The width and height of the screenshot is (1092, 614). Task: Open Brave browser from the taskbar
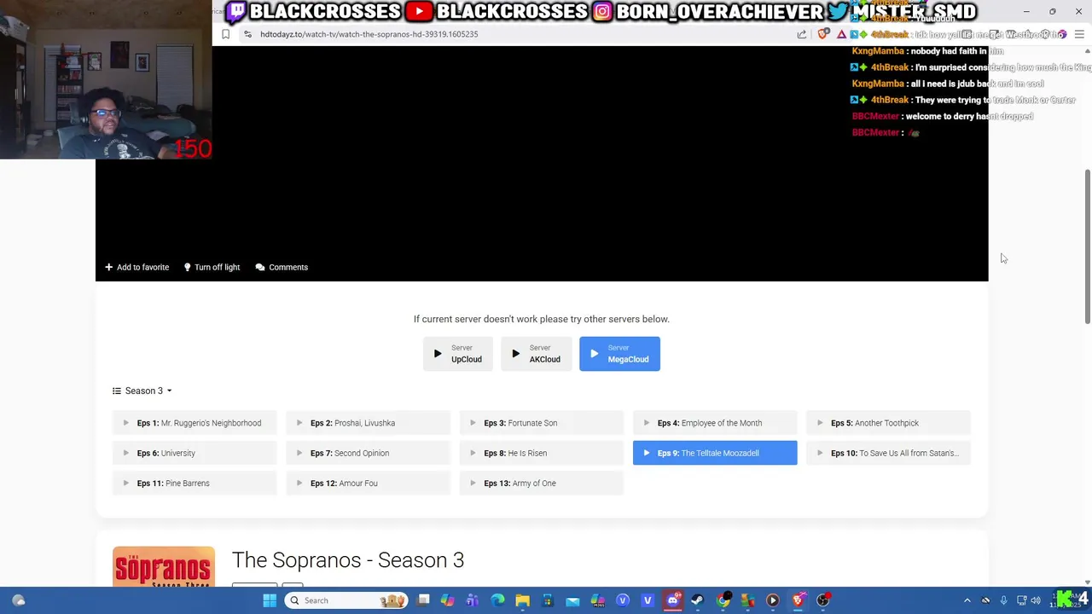[798, 600]
